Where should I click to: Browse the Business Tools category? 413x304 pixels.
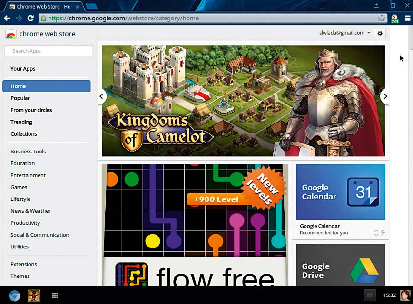pyautogui.click(x=28, y=152)
